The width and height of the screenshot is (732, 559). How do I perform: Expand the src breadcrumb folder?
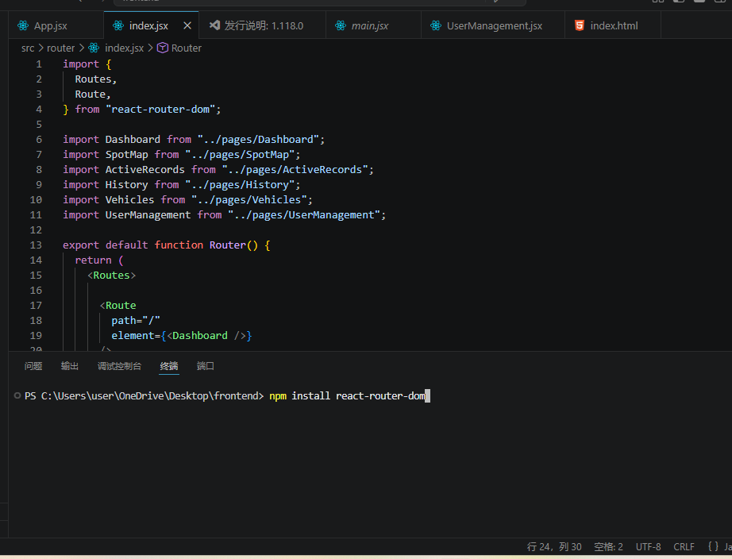click(x=28, y=48)
